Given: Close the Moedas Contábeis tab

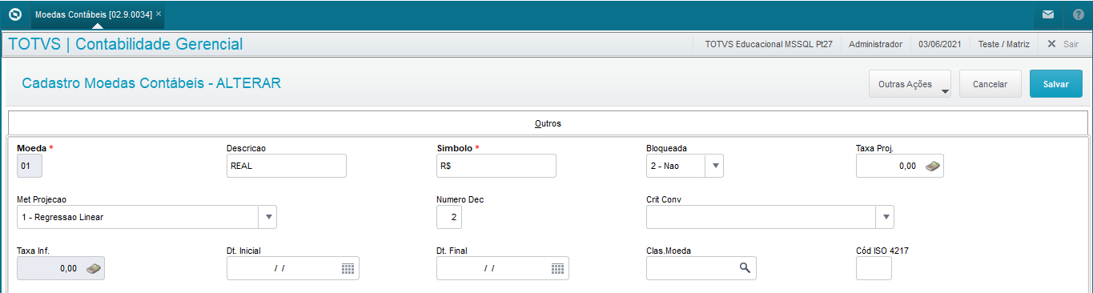Looking at the screenshot, I should pos(159,14).
